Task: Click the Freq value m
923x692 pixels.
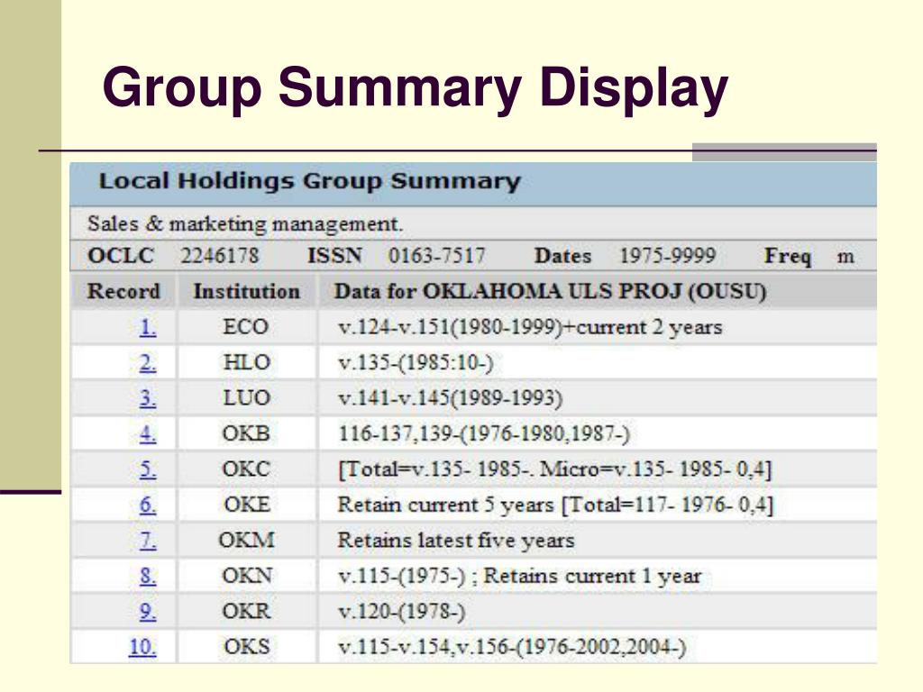Action: point(845,257)
